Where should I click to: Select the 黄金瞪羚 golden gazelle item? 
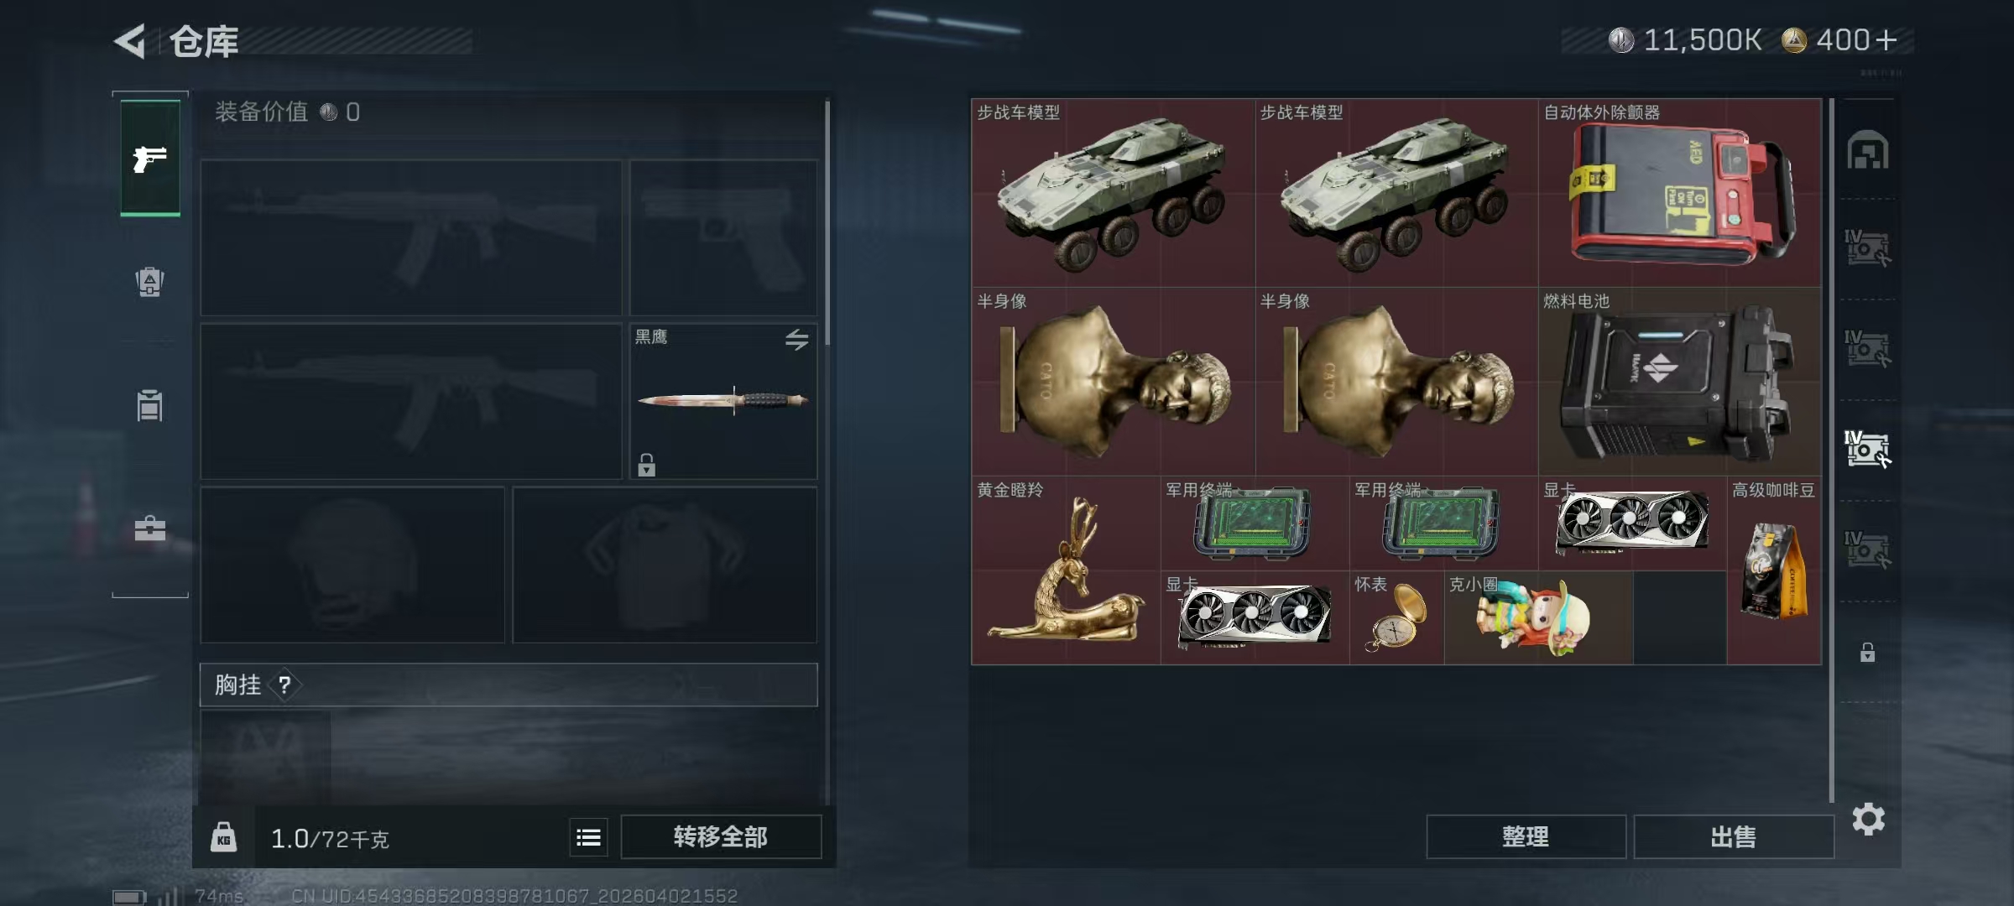1066,570
